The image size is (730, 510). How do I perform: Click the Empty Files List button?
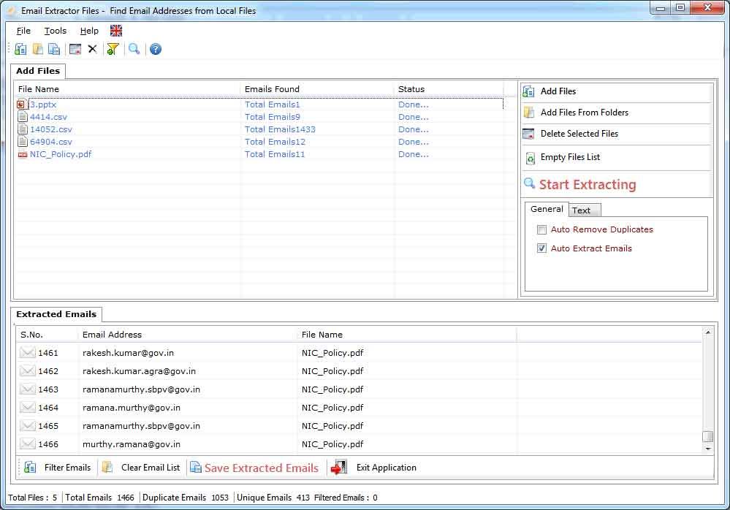pyautogui.click(x=570, y=157)
